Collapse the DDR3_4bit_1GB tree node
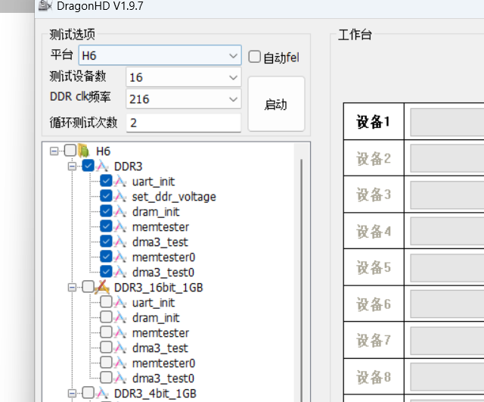Image resolution: width=484 pixels, height=402 pixels. coord(72,394)
